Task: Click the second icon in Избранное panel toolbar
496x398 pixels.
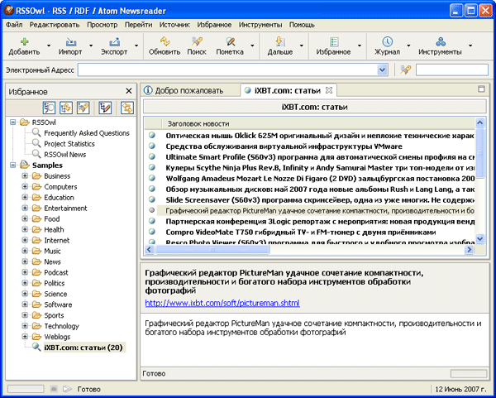Action: click(x=66, y=108)
